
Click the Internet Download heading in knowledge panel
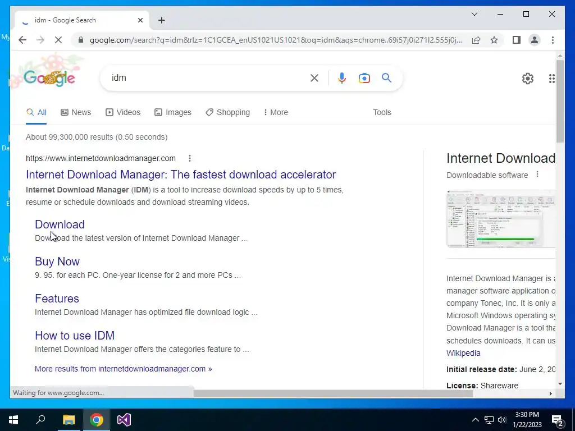pyautogui.click(x=500, y=158)
